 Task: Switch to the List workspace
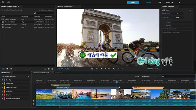click(160, 2)
